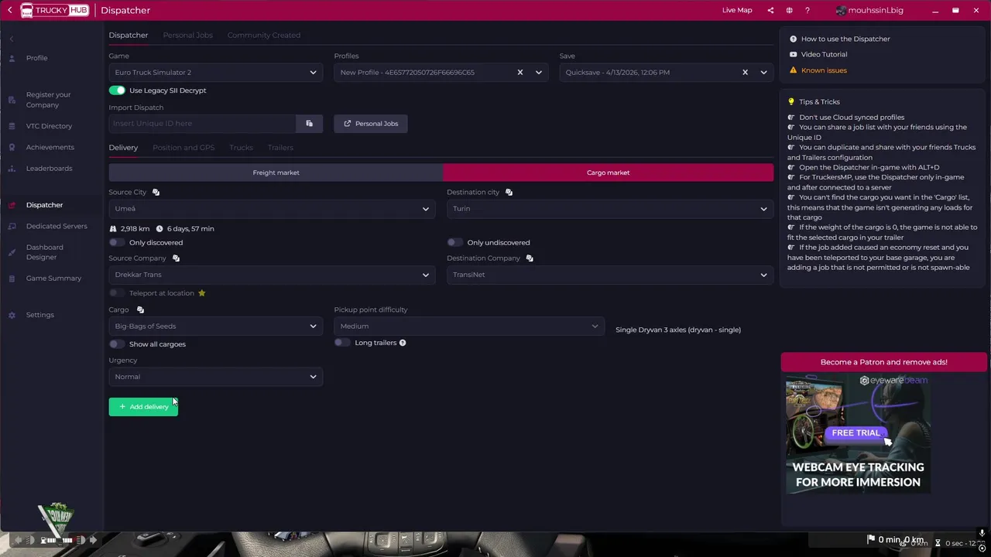Switch to the Trucks tab
This screenshot has width=991, height=557.
(x=241, y=148)
